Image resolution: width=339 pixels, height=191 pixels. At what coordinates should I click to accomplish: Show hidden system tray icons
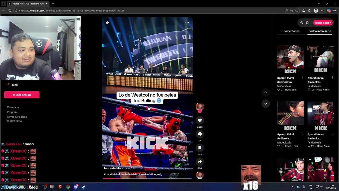click(x=292, y=187)
